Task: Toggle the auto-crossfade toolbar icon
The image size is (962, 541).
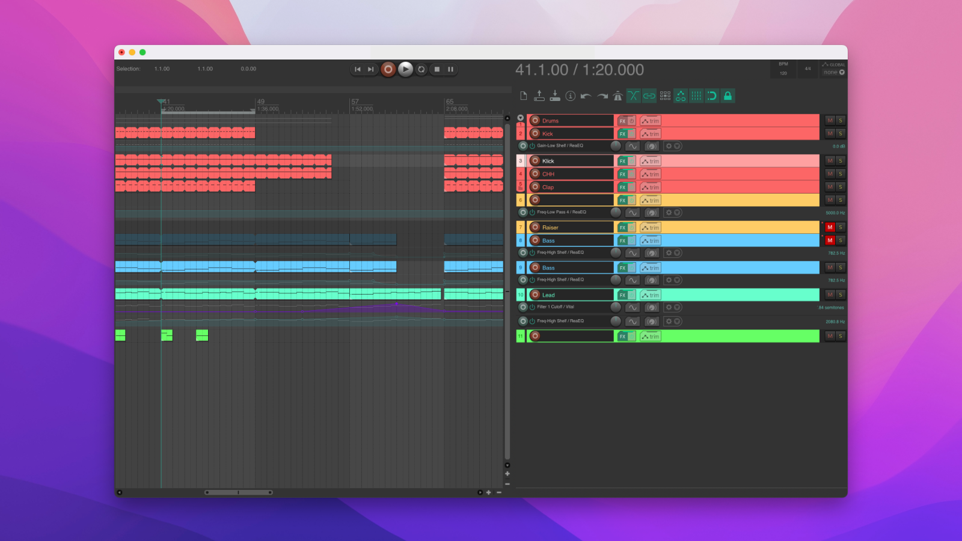Action: point(634,96)
